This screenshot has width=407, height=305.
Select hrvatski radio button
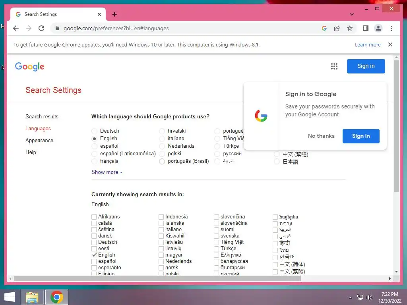pyautogui.click(x=162, y=131)
